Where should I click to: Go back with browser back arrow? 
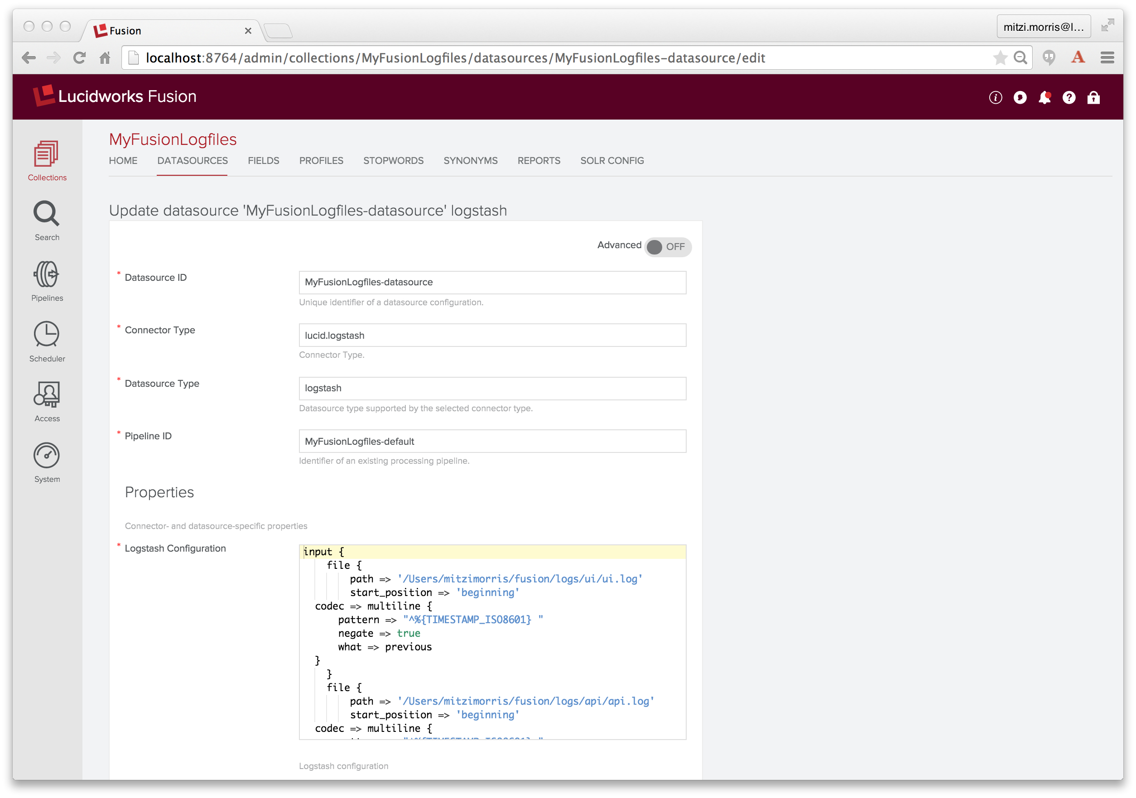29,58
